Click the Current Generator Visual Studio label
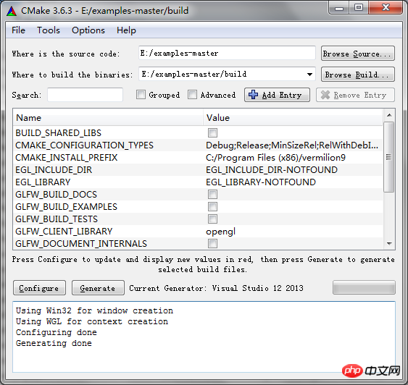 pos(216,288)
